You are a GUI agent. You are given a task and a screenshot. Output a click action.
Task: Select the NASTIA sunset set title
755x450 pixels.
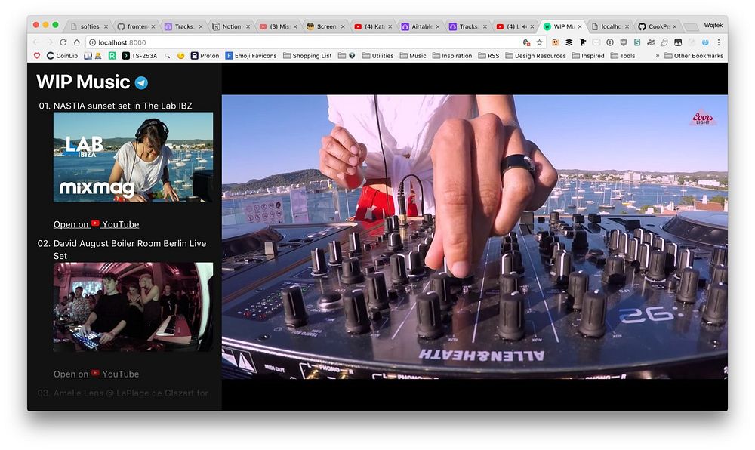click(123, 106)
